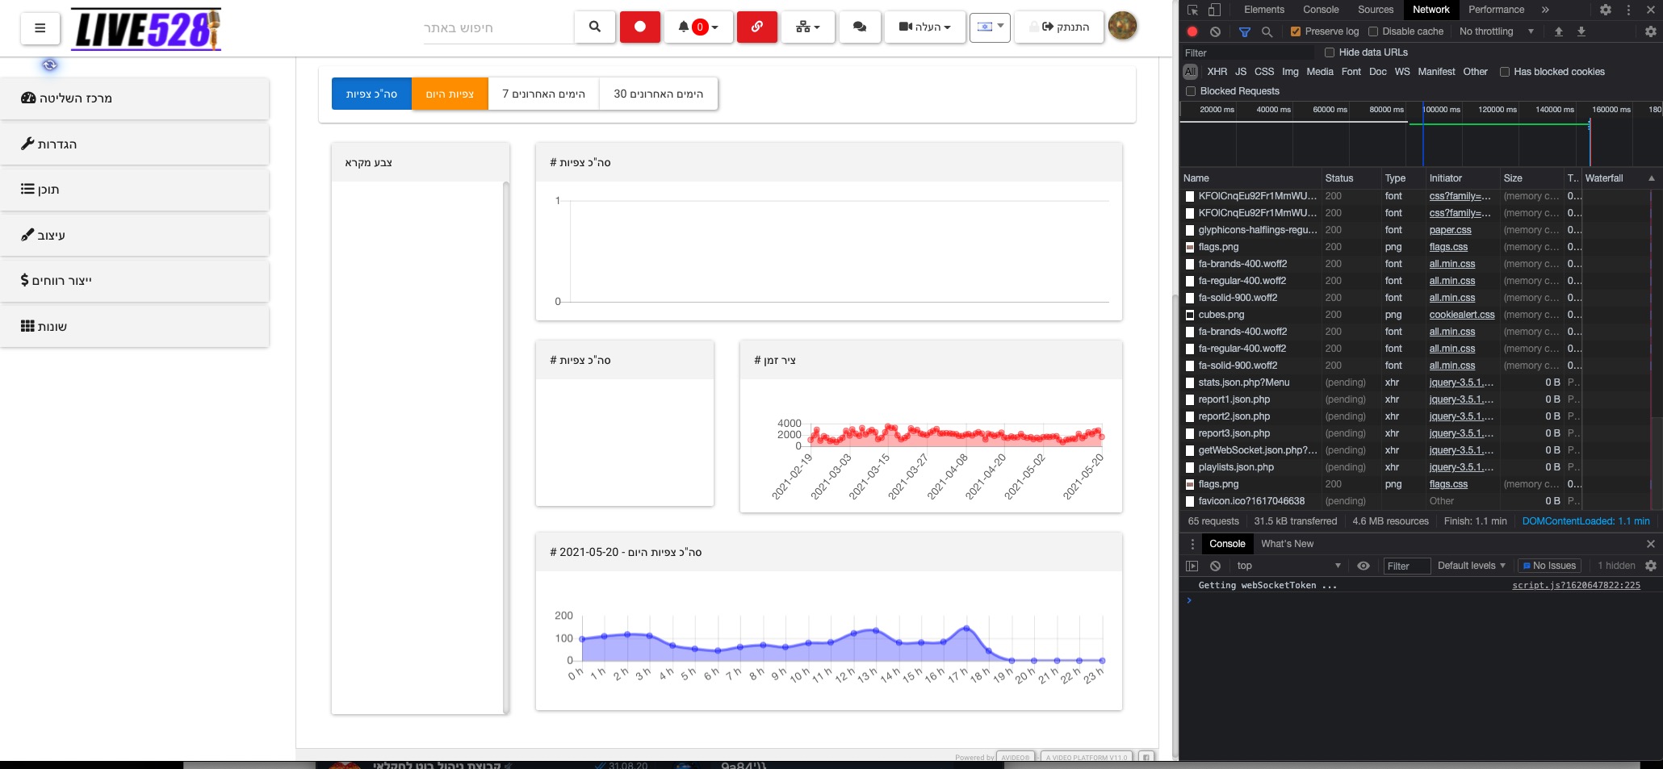Open console Default levels dropdown
This screenshot has width=1663, height=769.
(1472, 566)
